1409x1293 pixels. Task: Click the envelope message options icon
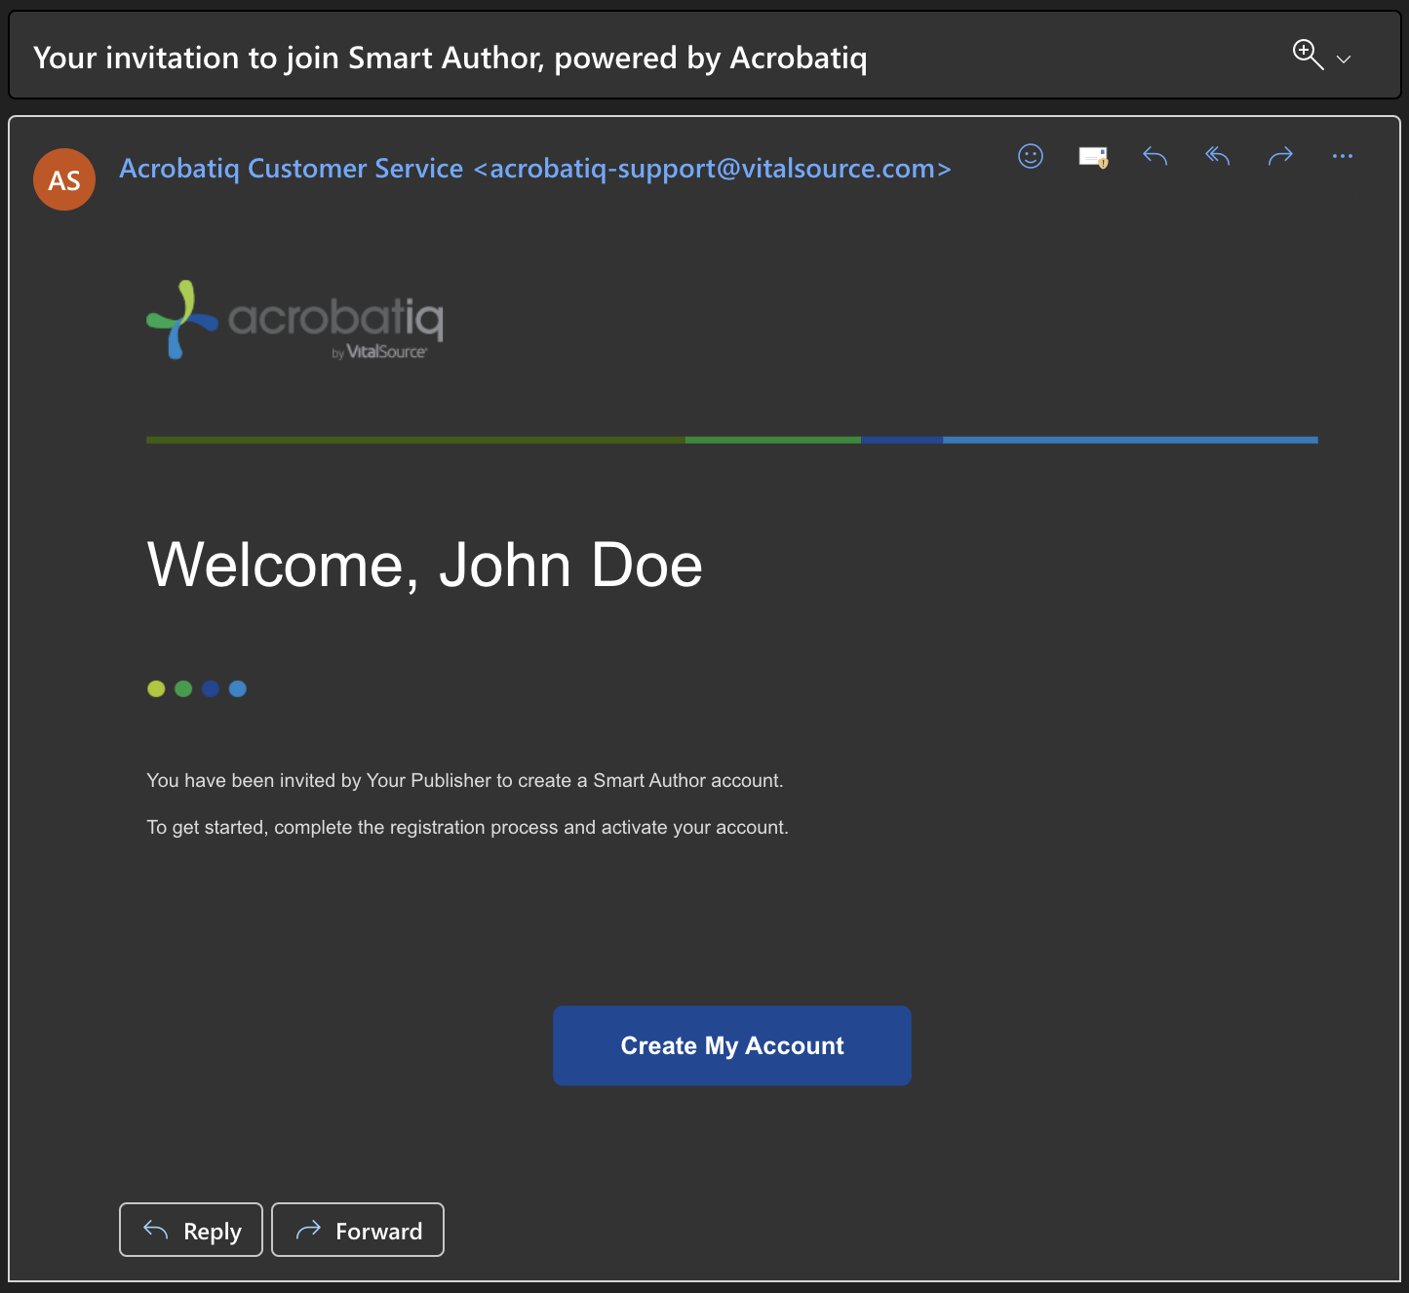click(x=1093, y=156)
